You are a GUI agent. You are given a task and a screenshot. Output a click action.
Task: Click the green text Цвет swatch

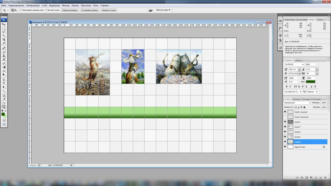coord(311,82)
